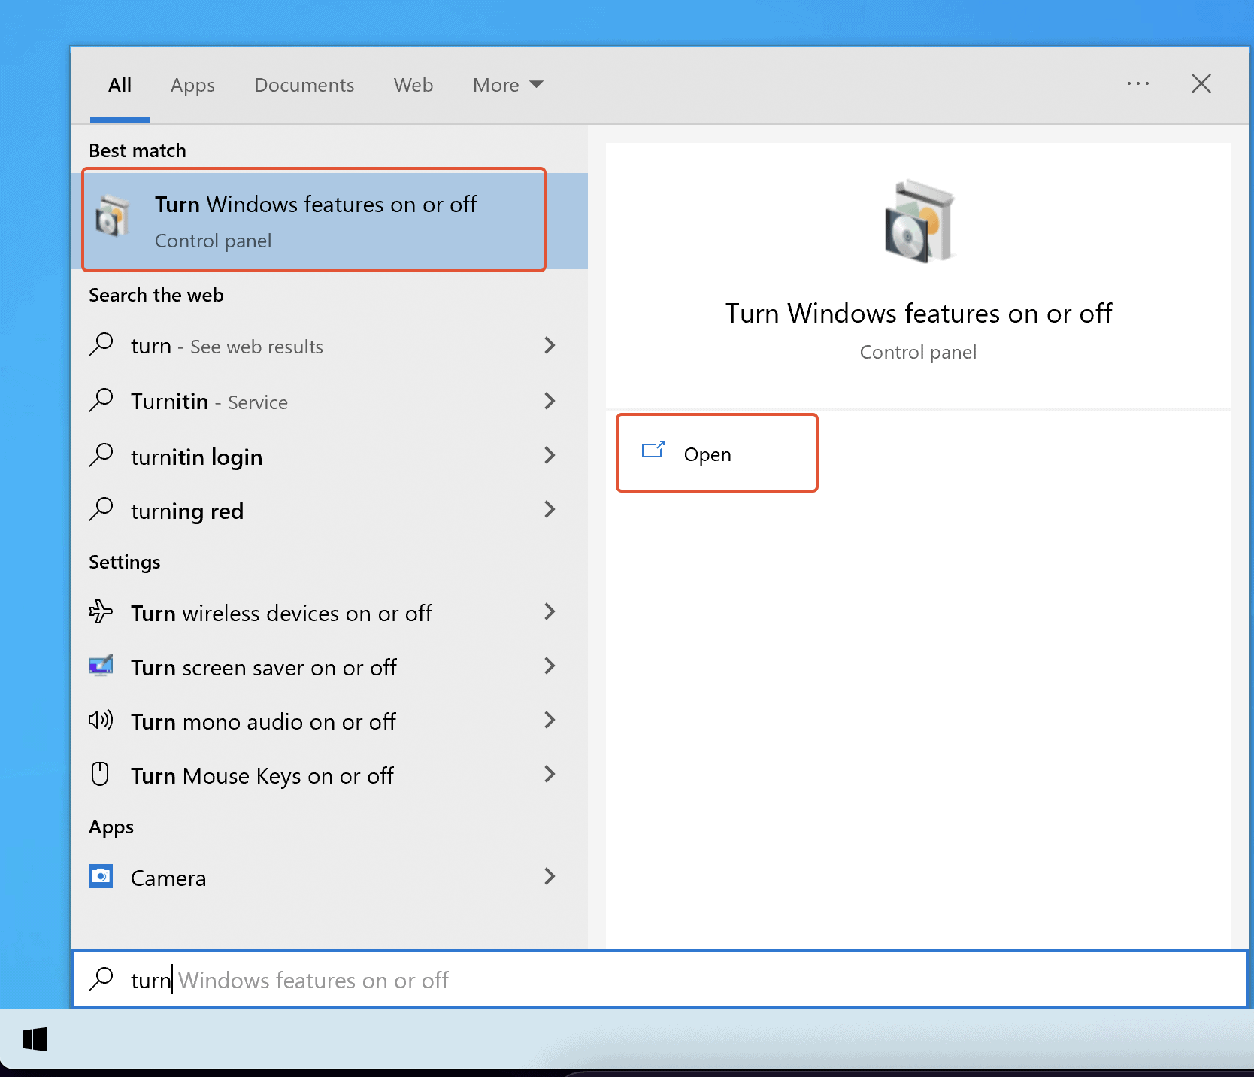Screen dimensions: 1254x1077
Task: Click the Windows Start button in the taskbar
Action: 35,1040
